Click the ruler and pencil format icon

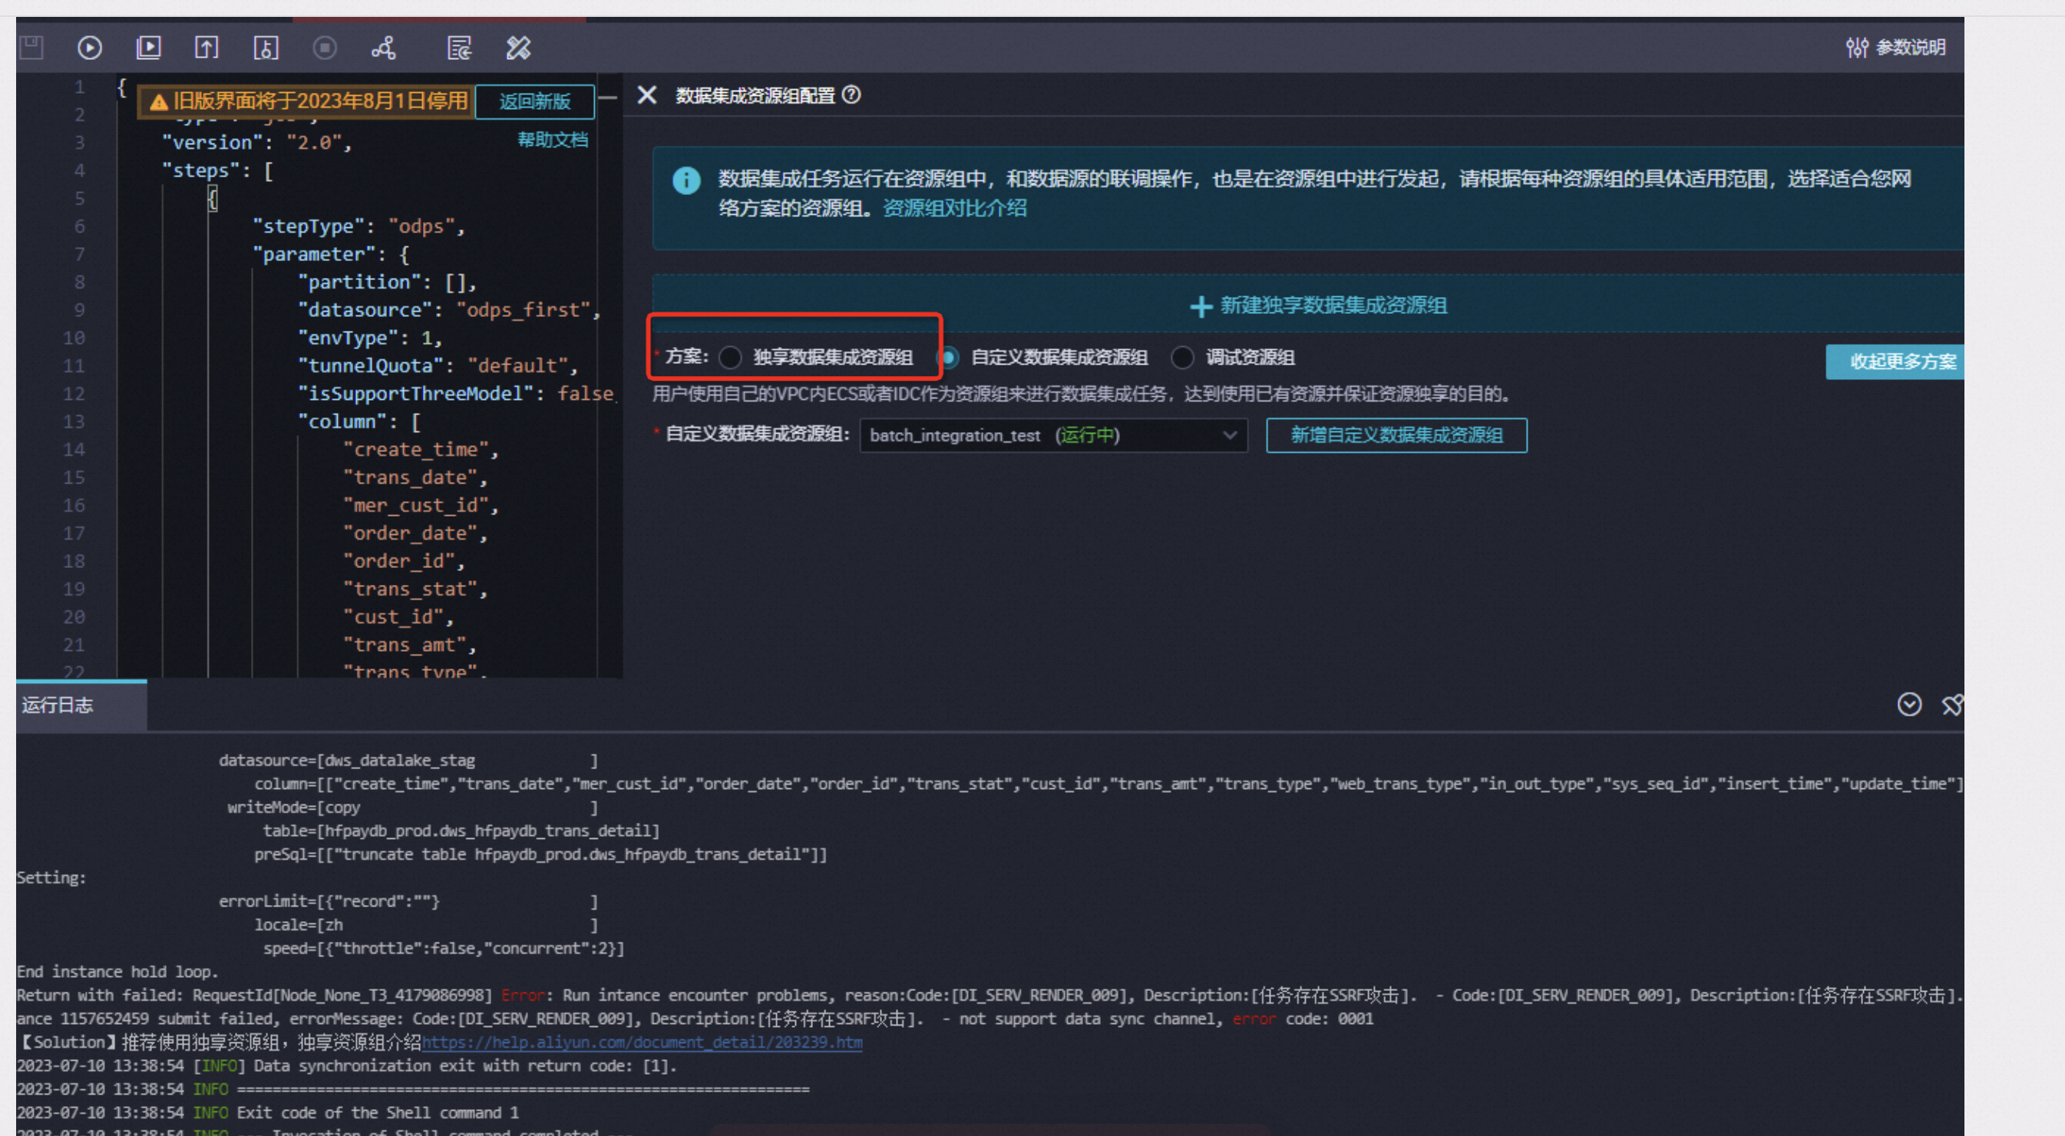point(518,48)
